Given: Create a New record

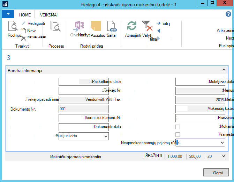Looking at the screenshot, I should (x=29, y=31).
